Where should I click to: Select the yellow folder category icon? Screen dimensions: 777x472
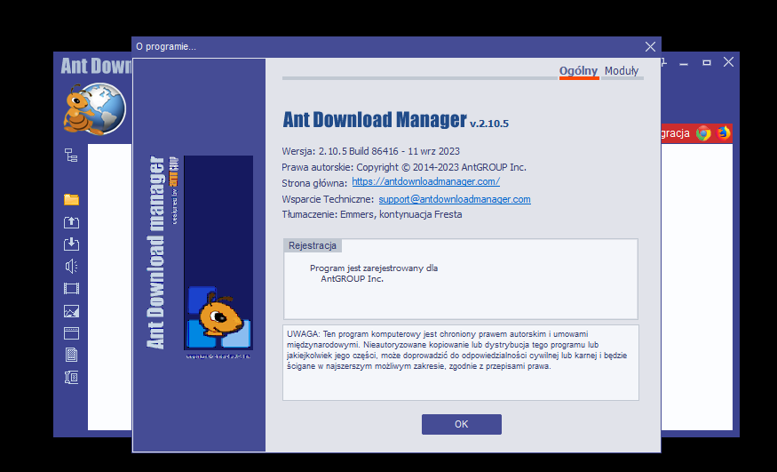(71, 199)
